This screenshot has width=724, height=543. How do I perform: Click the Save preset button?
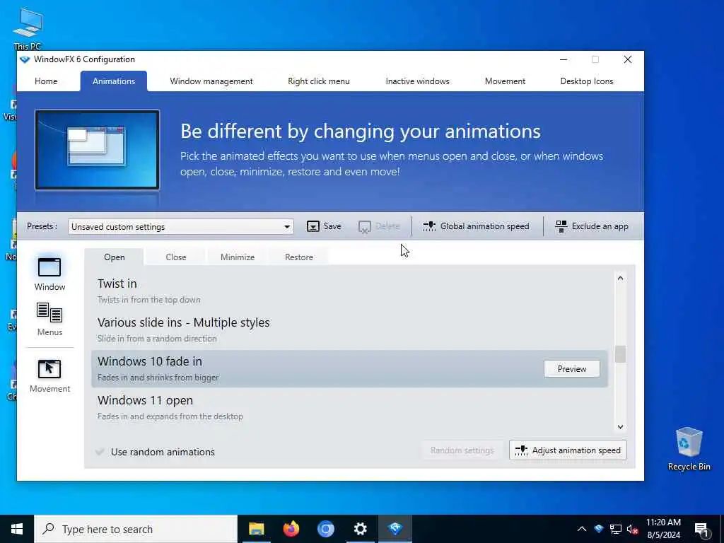pos(324,226)
